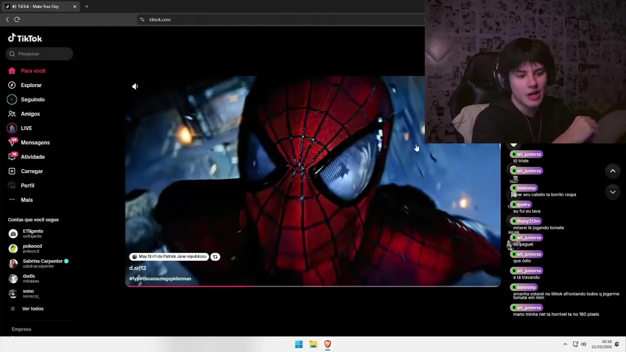The width and height of the screenshot is (626, 352).
Task: Click the notification bell in taskbar
Action: click(617, 344)
